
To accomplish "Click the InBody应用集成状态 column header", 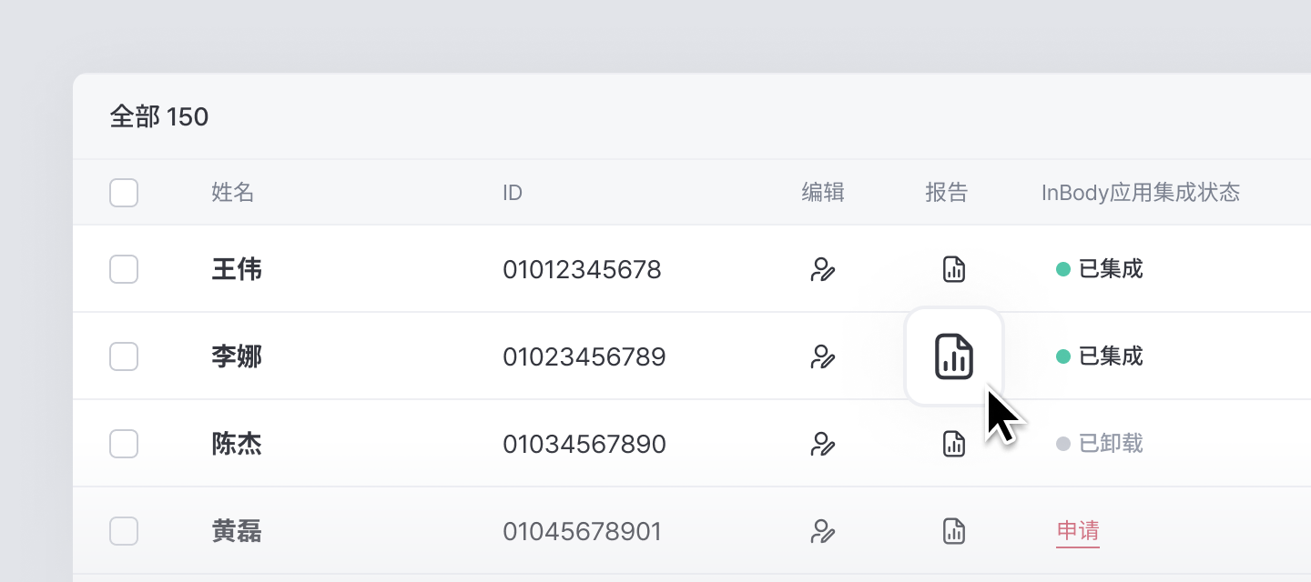I will click(1141, 193).
